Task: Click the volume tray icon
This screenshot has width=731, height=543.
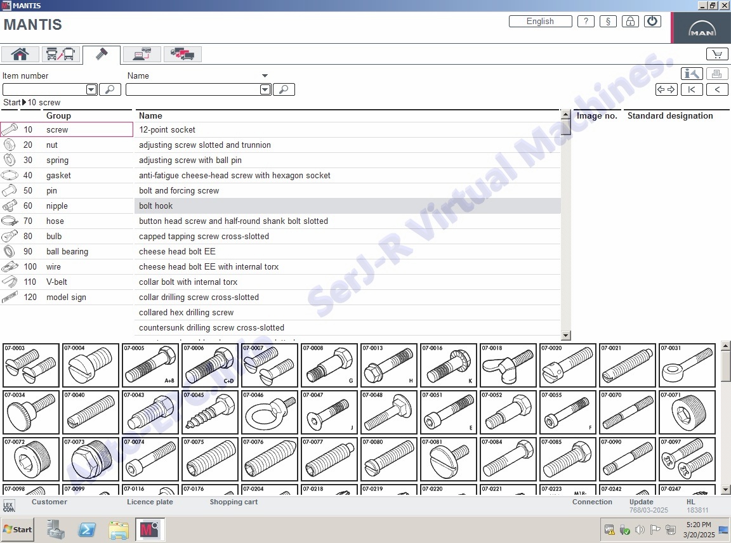Action: click(x=640, y=530)
